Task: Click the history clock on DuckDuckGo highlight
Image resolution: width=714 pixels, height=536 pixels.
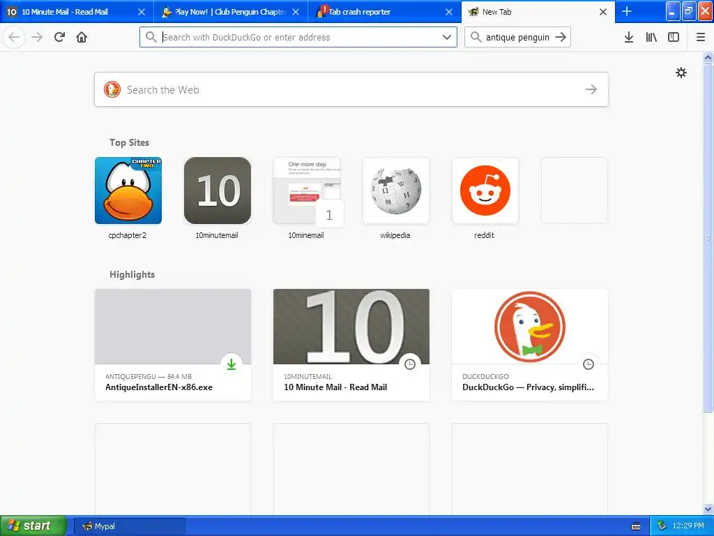Action: point(588,364)
